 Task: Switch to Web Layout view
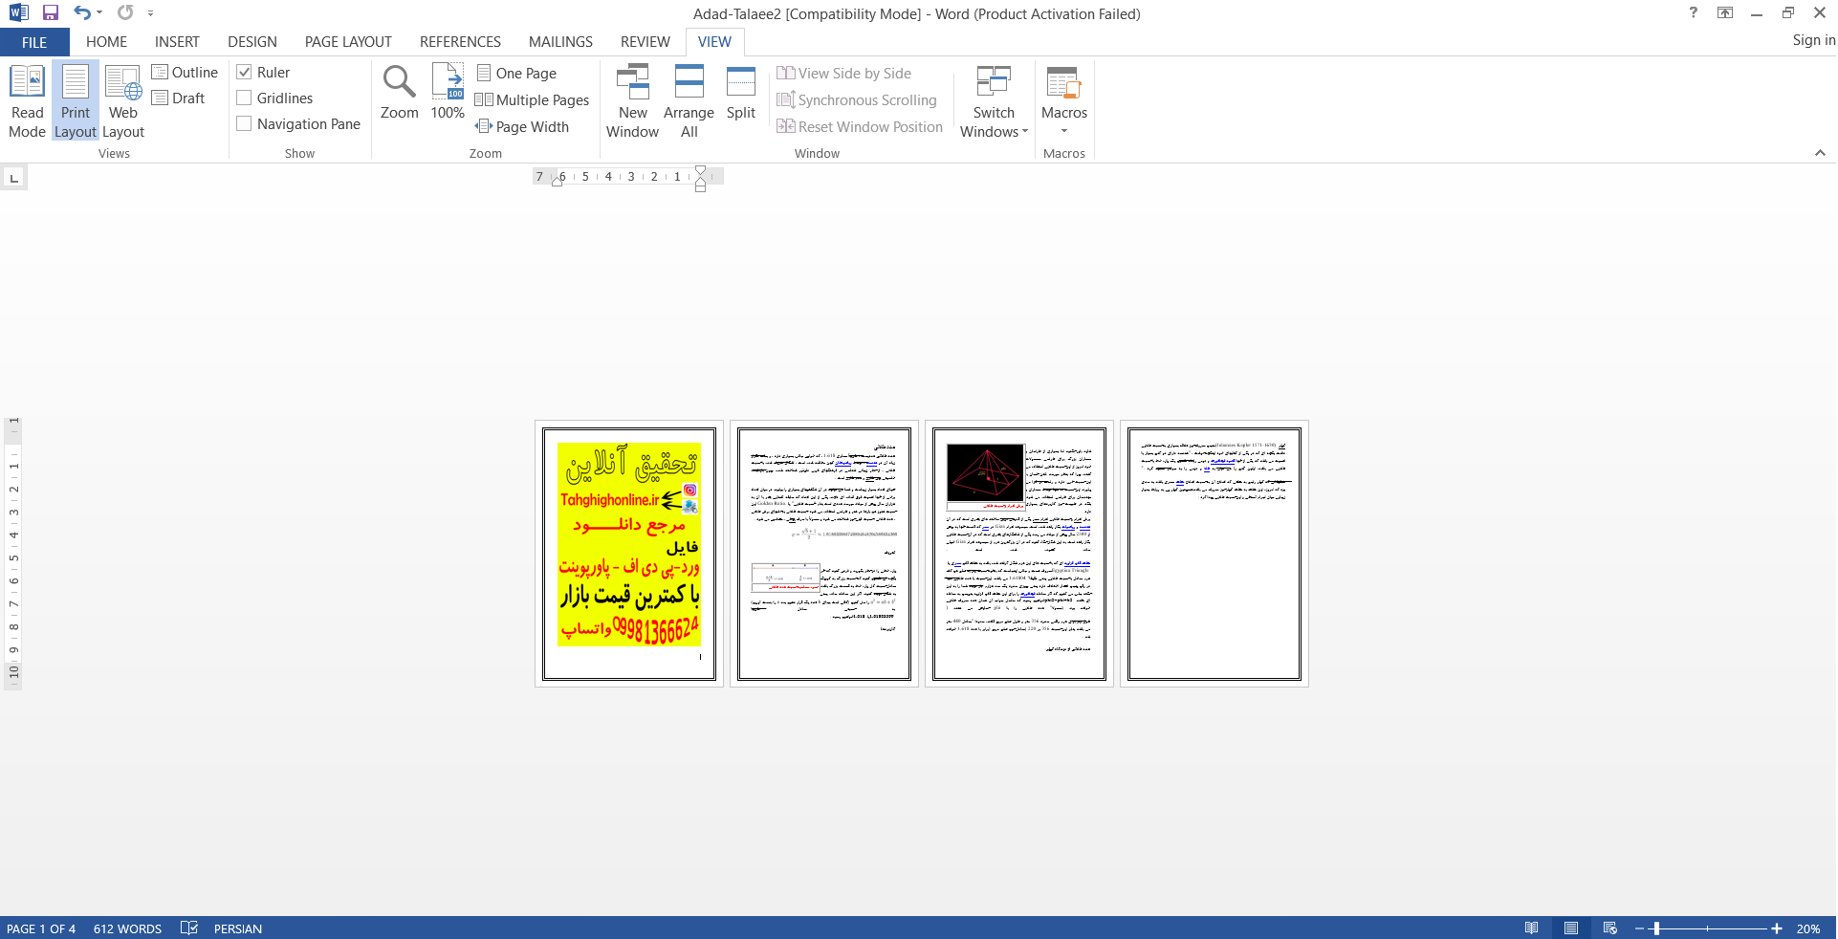(123, 101)
